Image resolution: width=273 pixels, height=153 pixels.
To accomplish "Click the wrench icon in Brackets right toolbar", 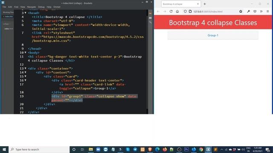I will [150, 22].
